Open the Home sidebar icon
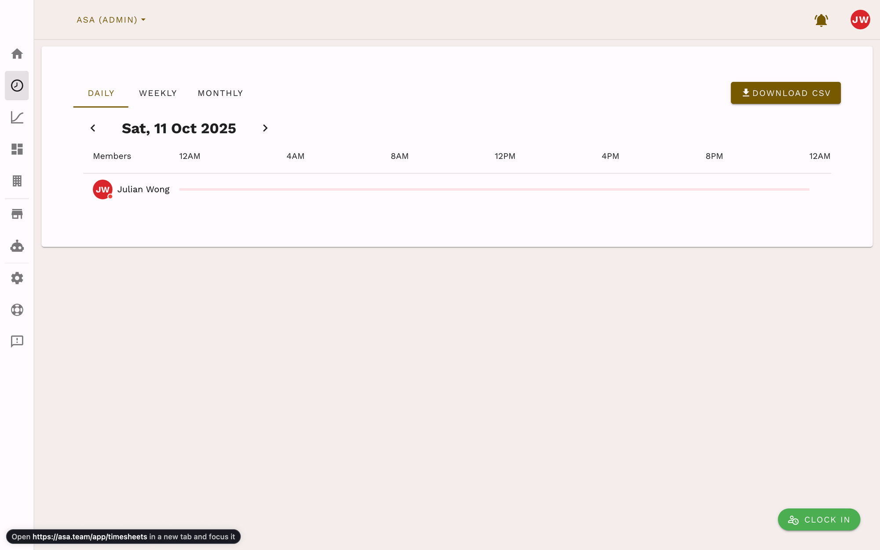This screenshot has height=550, width=880. pyautogui.click(x=17, y=54)
